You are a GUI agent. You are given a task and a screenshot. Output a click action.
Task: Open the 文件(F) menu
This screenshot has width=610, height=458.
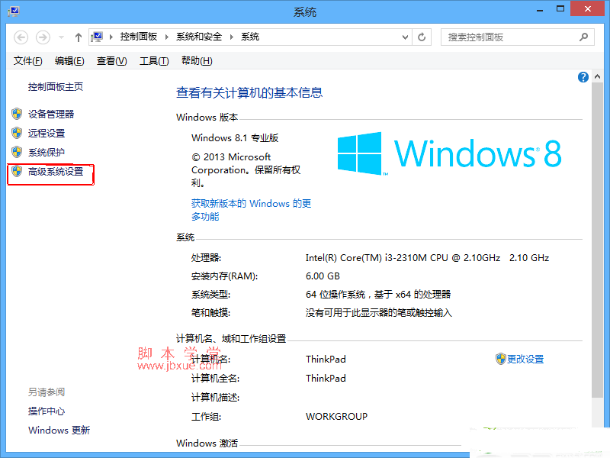click(x=27, y=61)
